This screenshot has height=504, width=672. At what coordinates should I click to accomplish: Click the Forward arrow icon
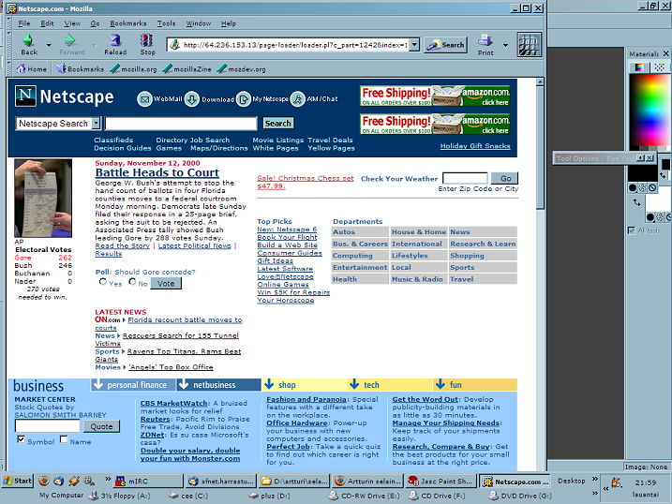[x=70, y=40]
